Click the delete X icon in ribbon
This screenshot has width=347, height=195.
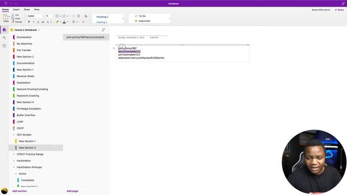[x=83, y=22]
